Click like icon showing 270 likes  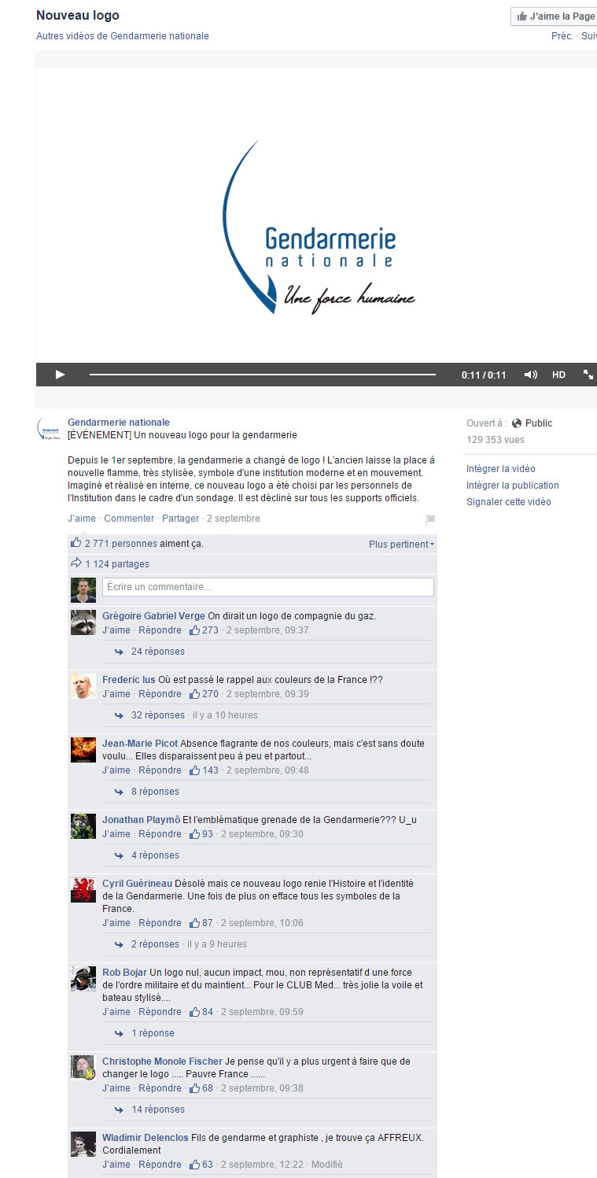tap(194, 693)
